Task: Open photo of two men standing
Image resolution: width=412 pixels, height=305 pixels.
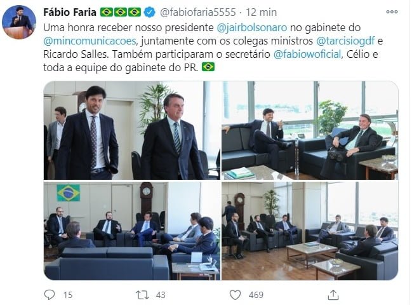Action: point(132,130)
